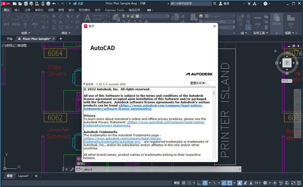Screen dimensions: 303x187
Task: Open the annotation scale 1:1 dropdown
Action: [258, 183]
